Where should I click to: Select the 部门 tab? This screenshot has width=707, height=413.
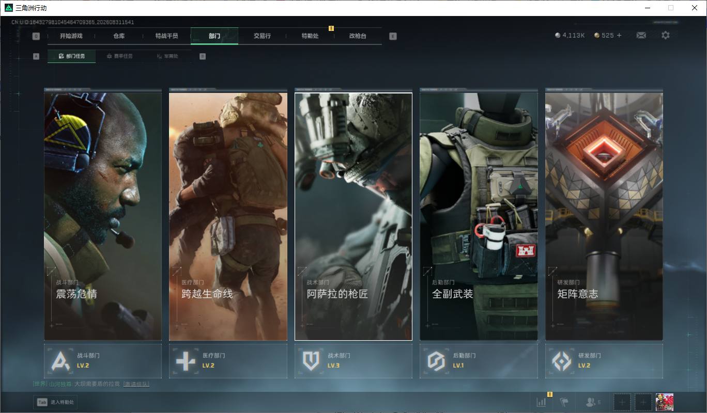click(x=214, y=36)
